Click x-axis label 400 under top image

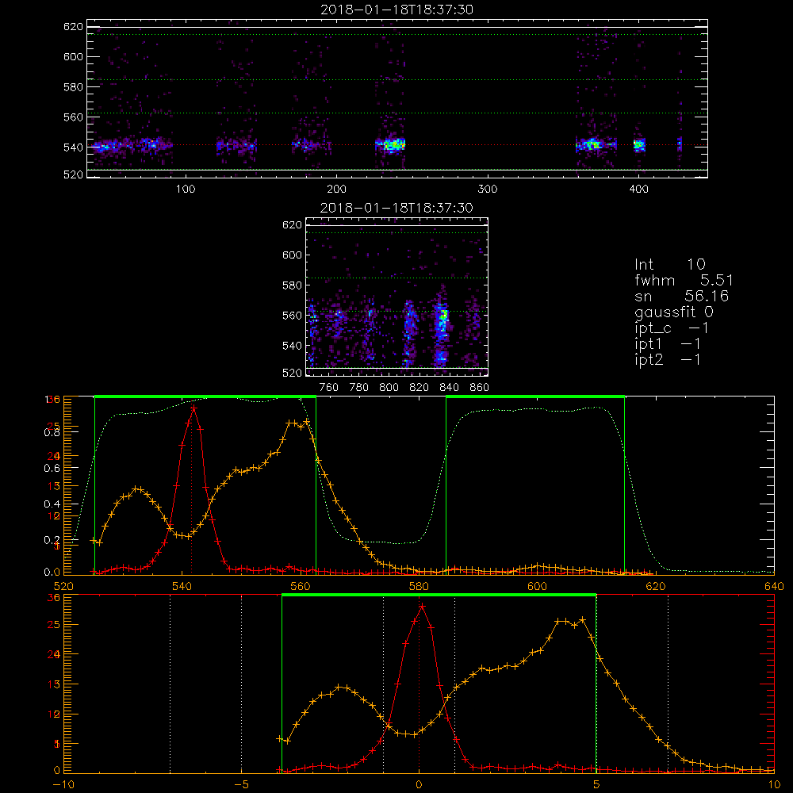(x=638, y=190)
